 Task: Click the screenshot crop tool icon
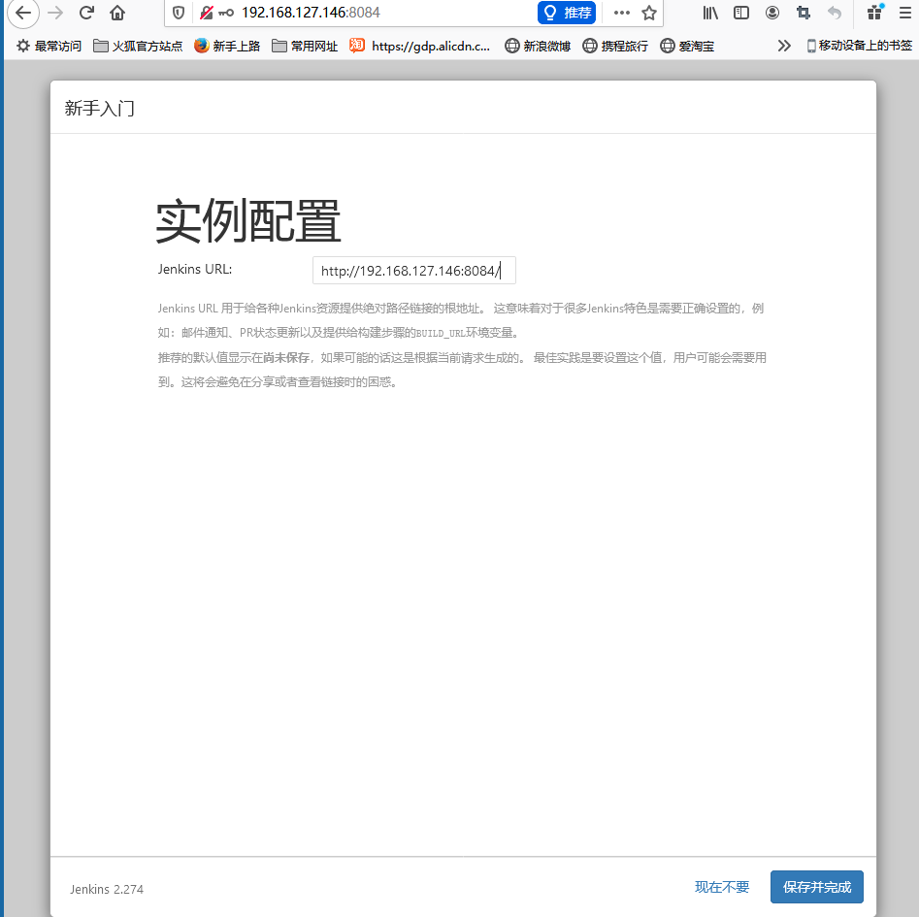tap(803, 14)
